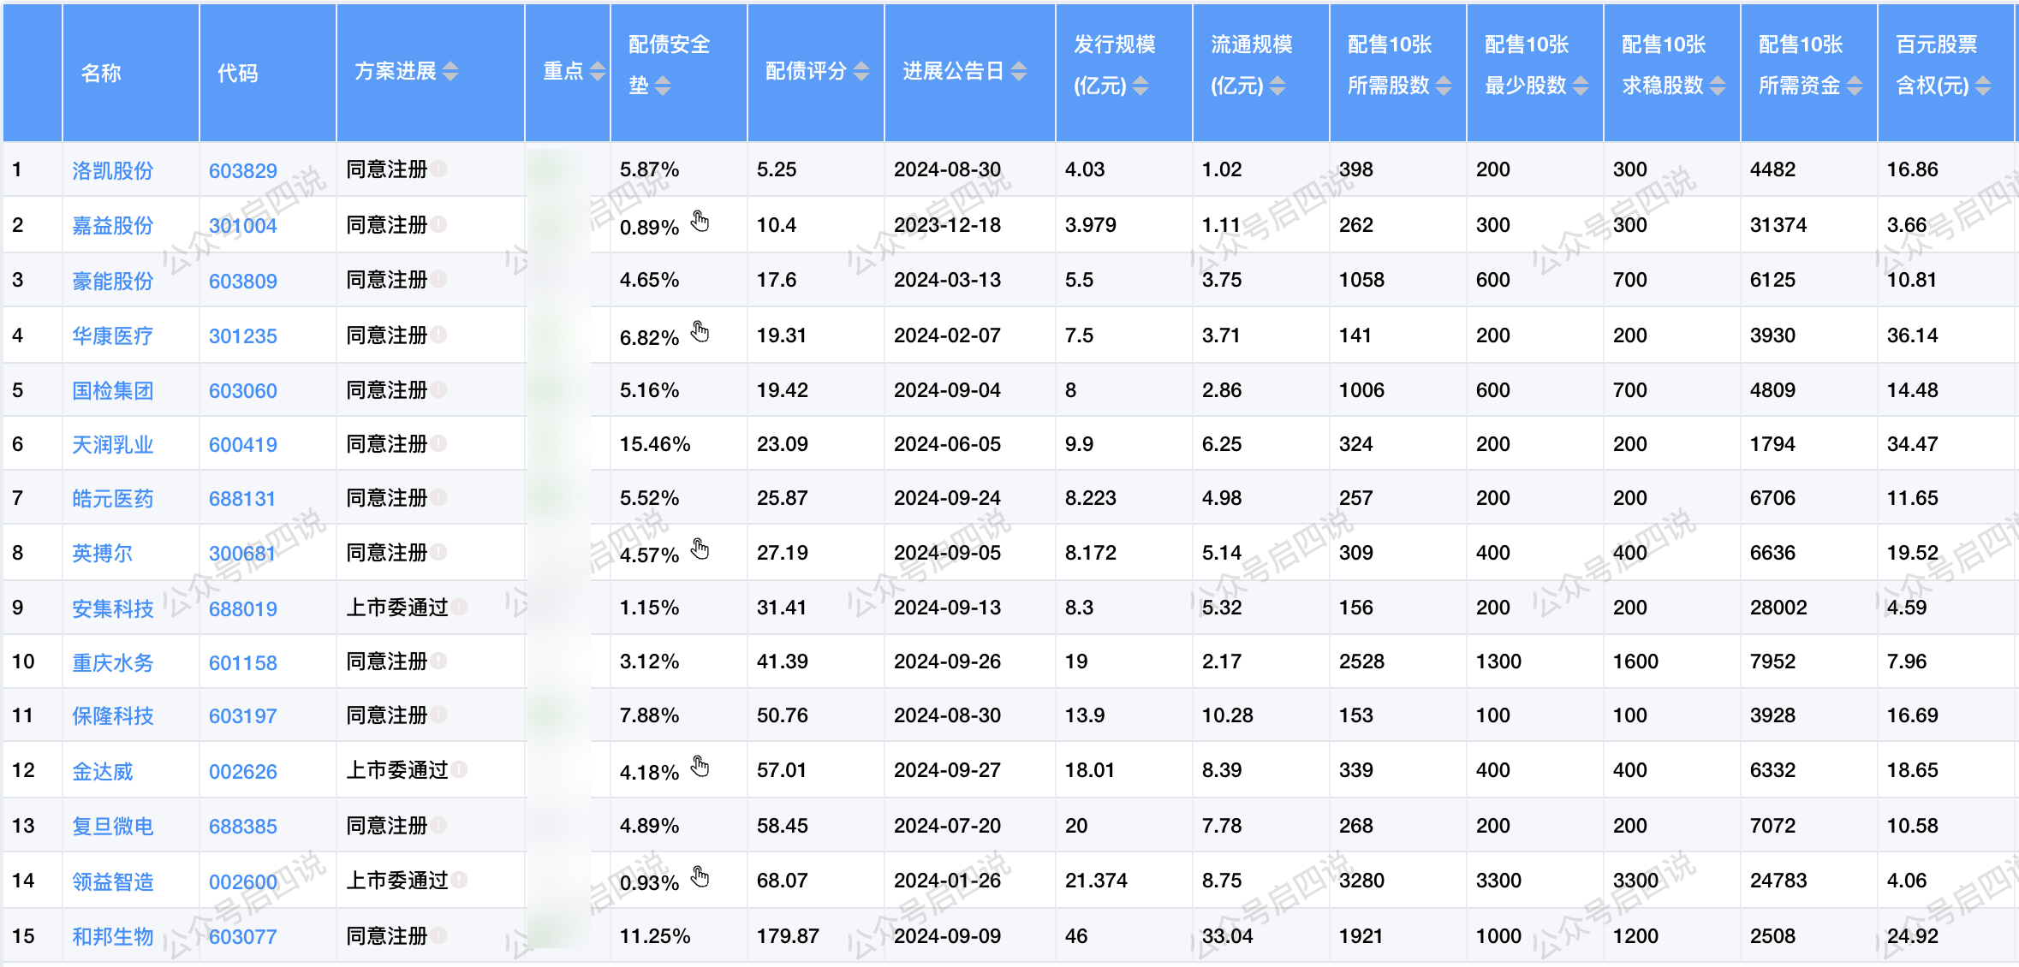Click hand pointer icon beside 4.18% in 金达威 row

point(700,766)
